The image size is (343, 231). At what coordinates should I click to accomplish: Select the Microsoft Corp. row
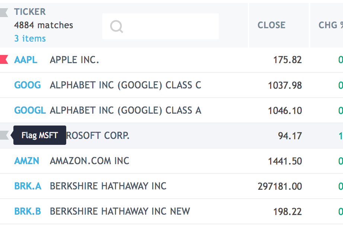(171, 136)
